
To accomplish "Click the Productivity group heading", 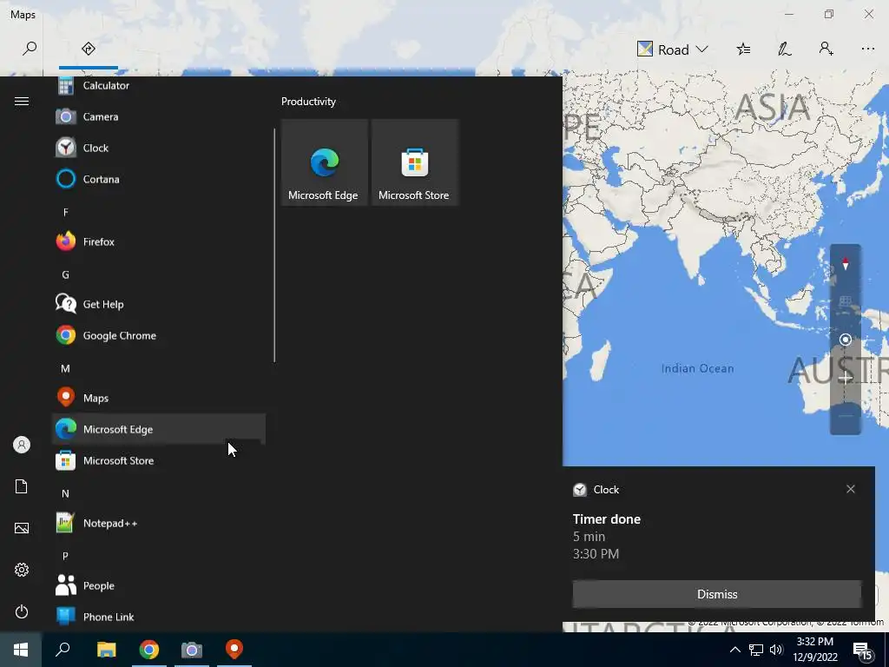I will click(x=308, y=102).
